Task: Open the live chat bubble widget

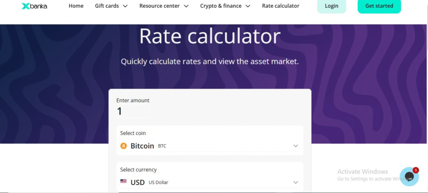Action: pyautogui.click(x=408, y=178)
